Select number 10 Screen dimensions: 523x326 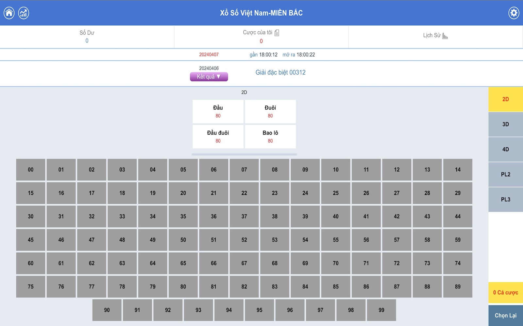pyautogui.click(x=336, y=170)
